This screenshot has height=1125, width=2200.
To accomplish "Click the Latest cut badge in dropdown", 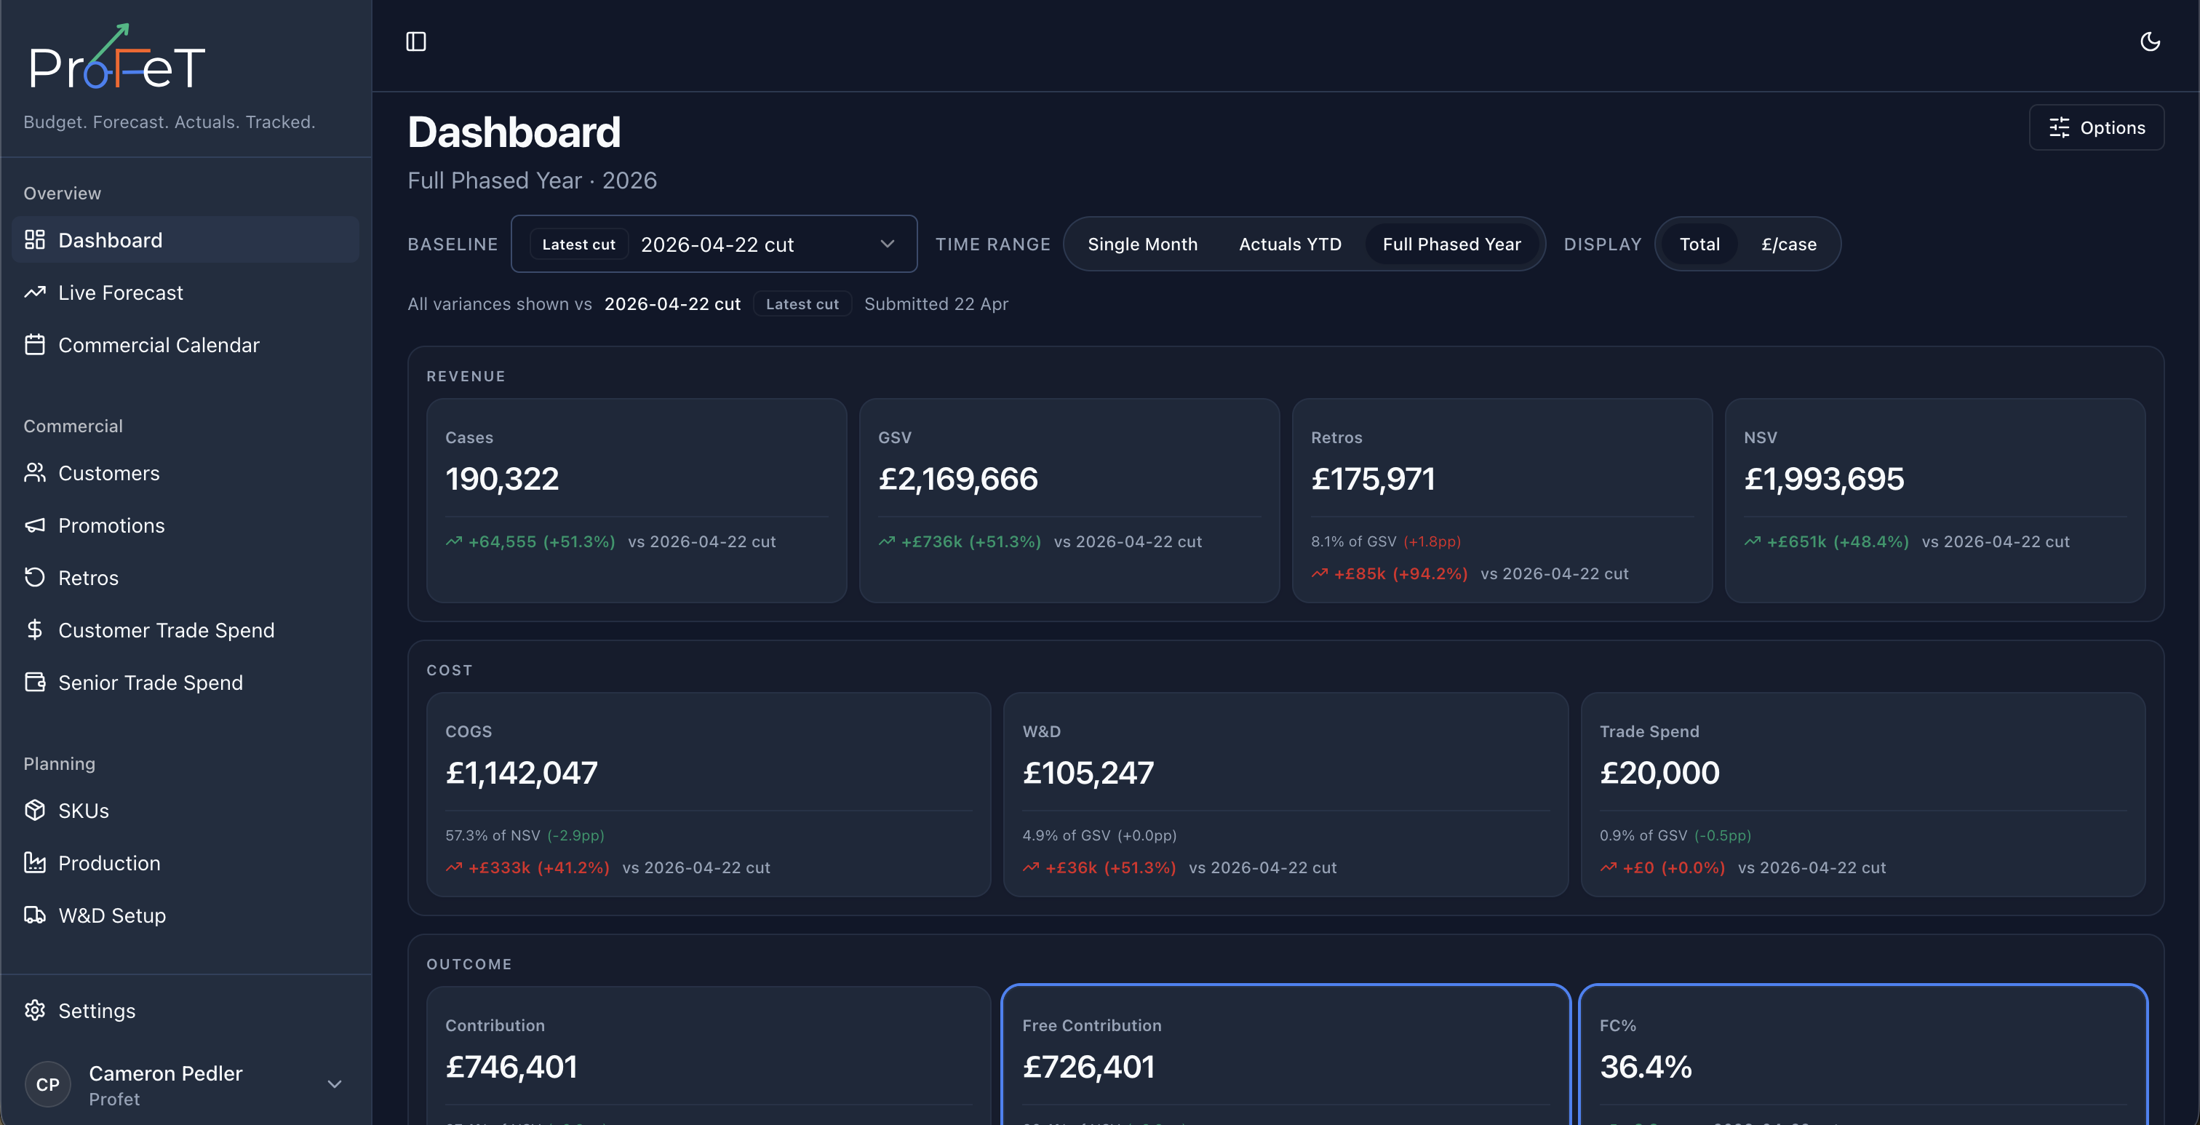I will click(578, 245).
